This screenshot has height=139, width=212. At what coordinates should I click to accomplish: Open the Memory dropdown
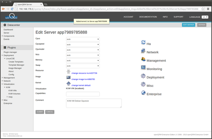point(83,61)
